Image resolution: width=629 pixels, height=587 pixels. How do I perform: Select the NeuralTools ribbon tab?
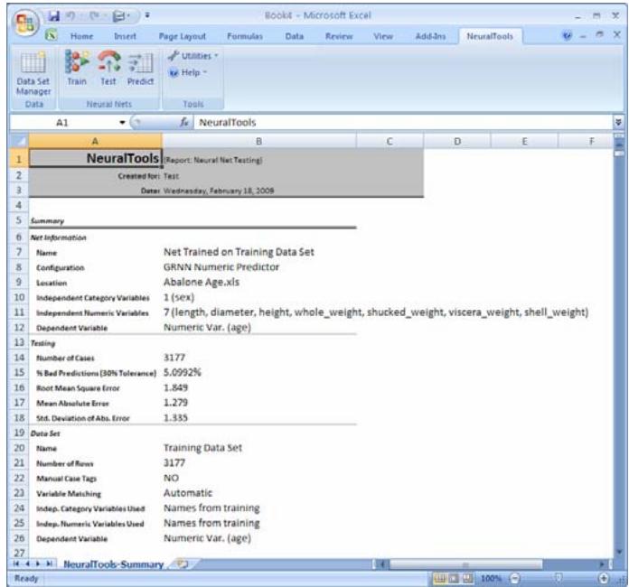(490, 36)
